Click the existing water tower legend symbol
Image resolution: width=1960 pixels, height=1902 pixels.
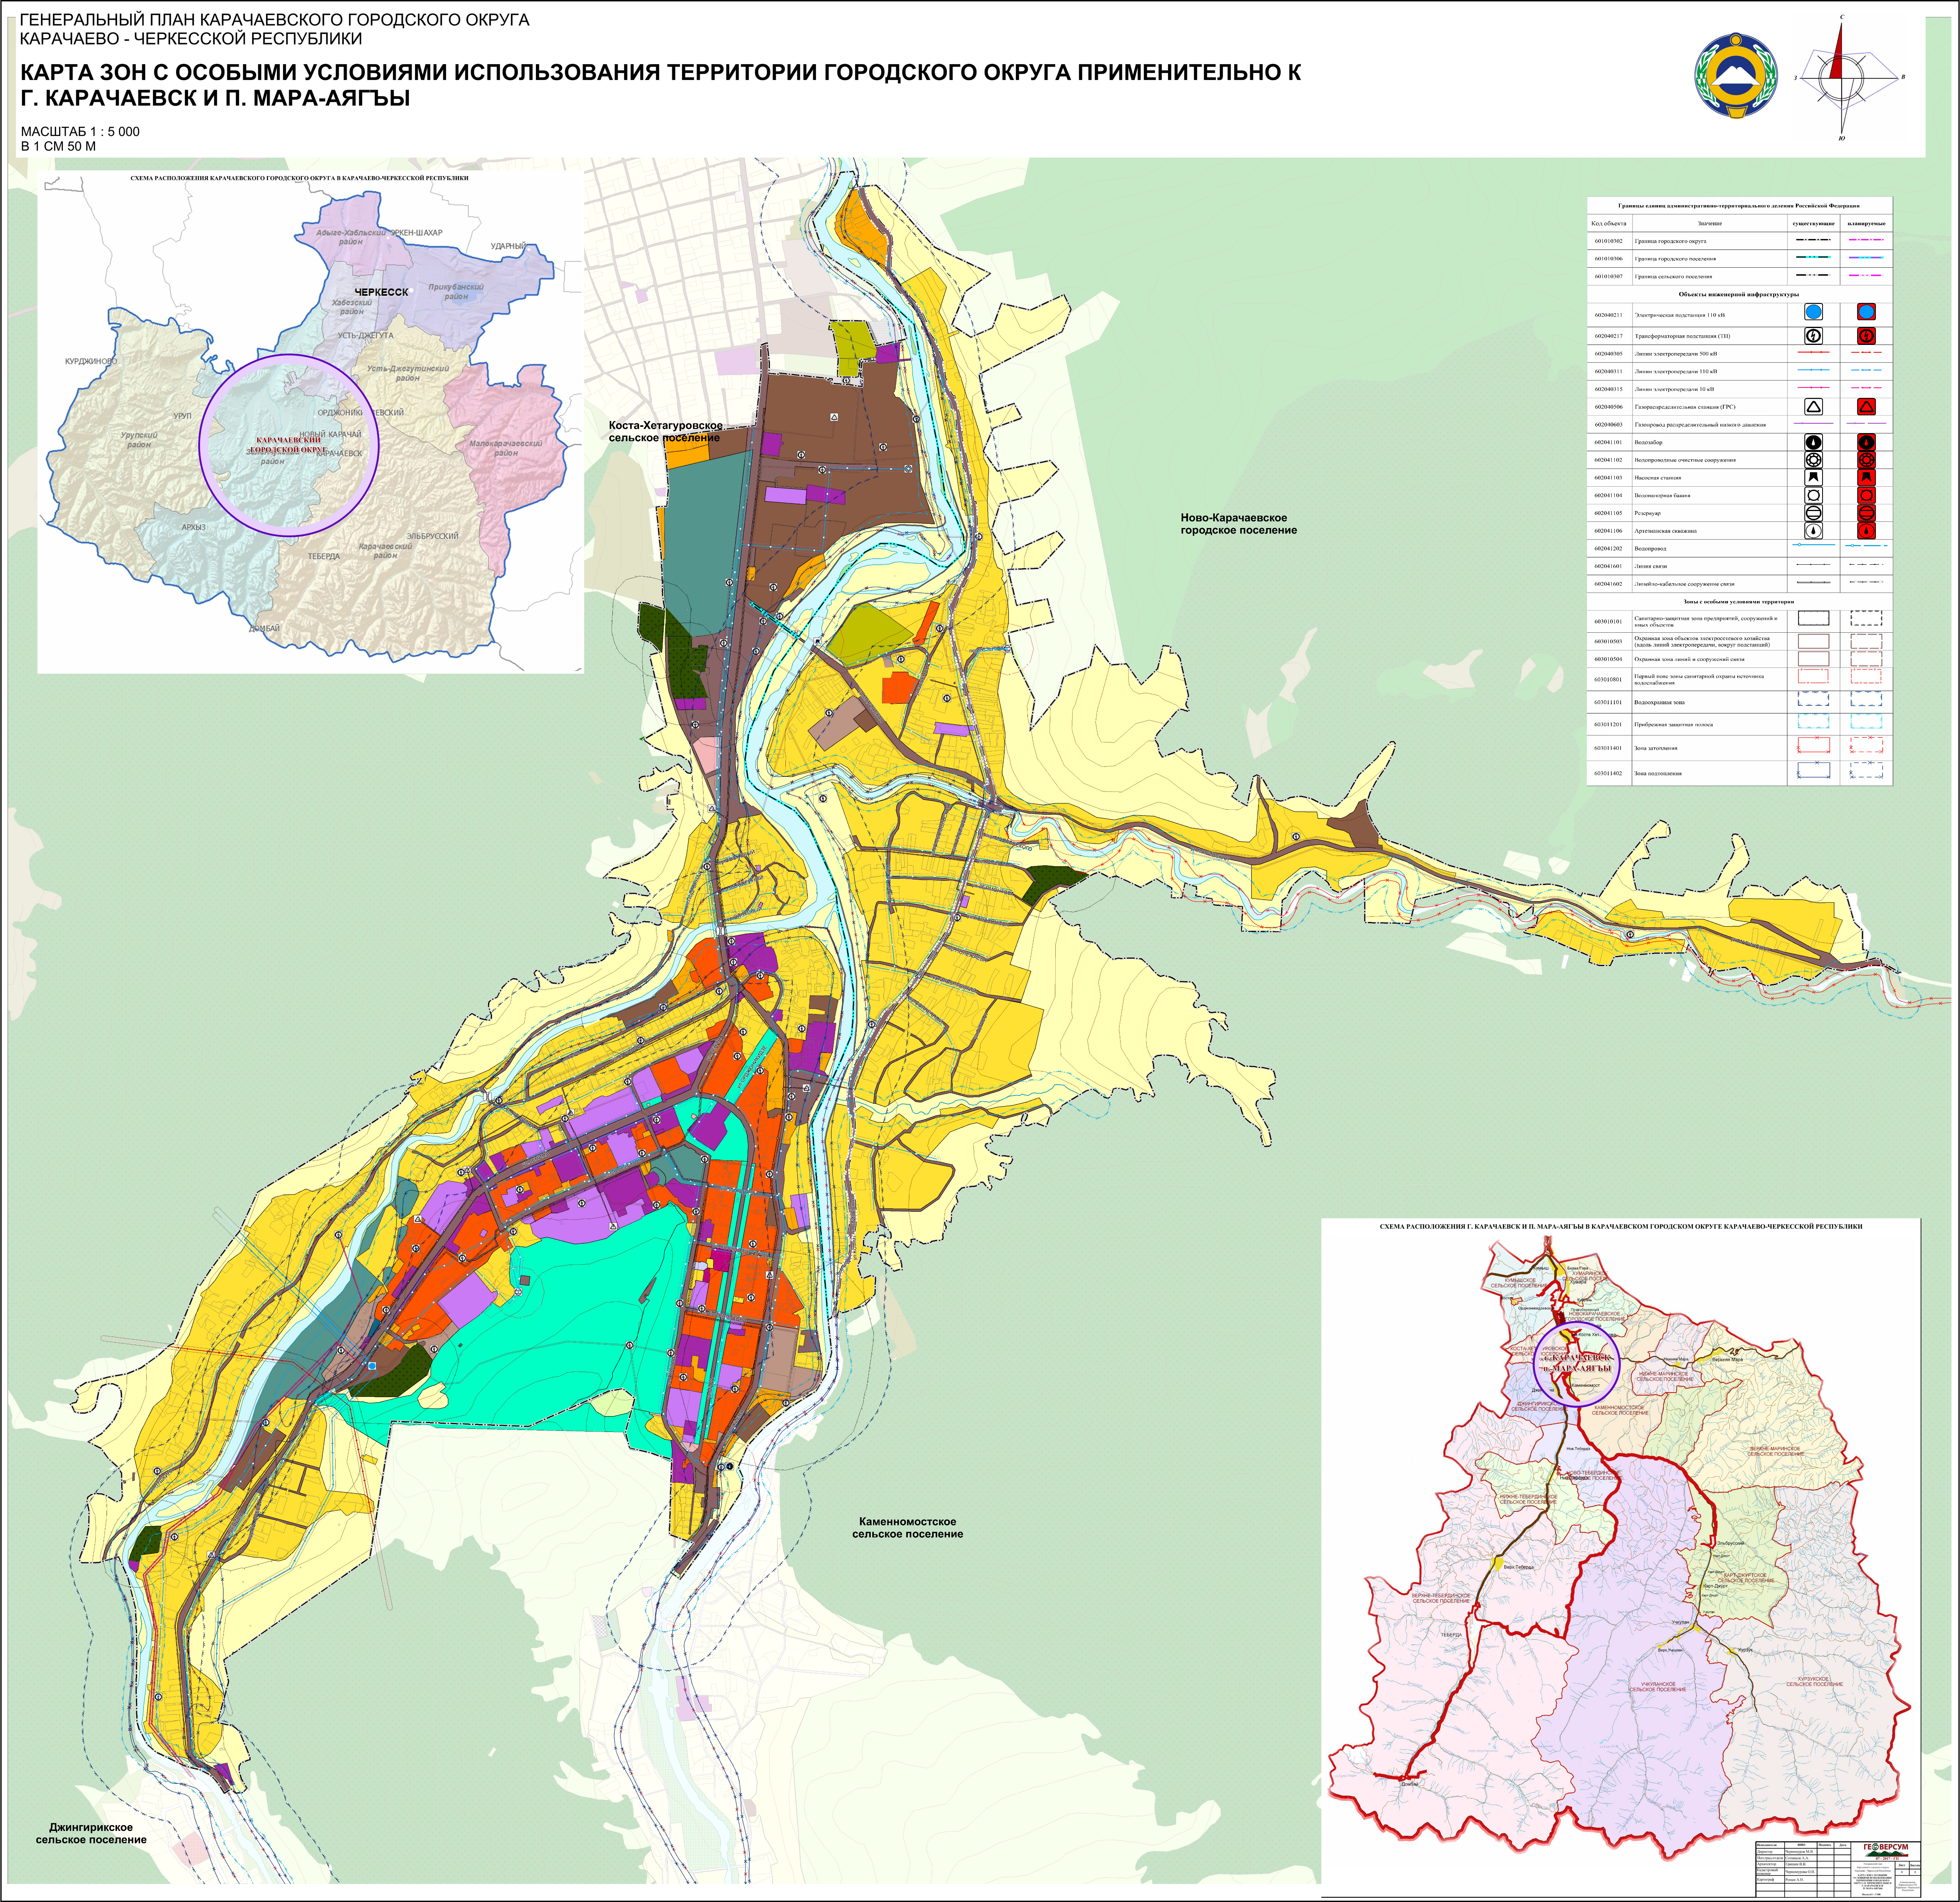coord(1814,495)
